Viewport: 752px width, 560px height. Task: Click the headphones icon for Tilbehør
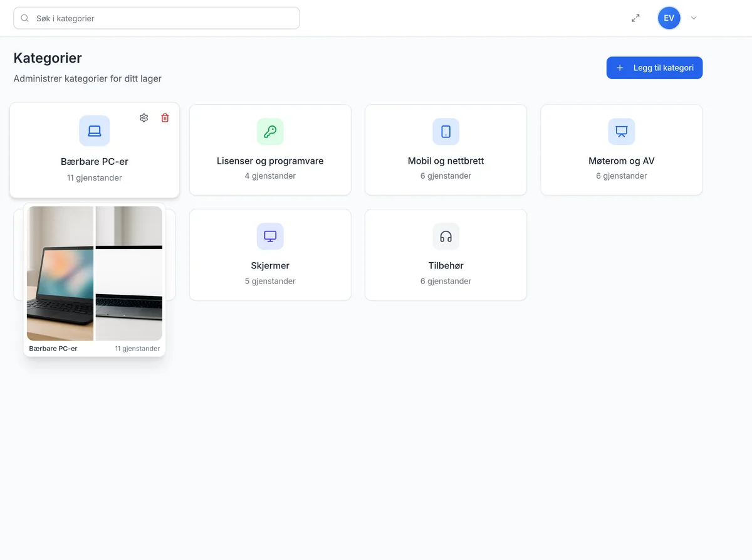(446, 236)
